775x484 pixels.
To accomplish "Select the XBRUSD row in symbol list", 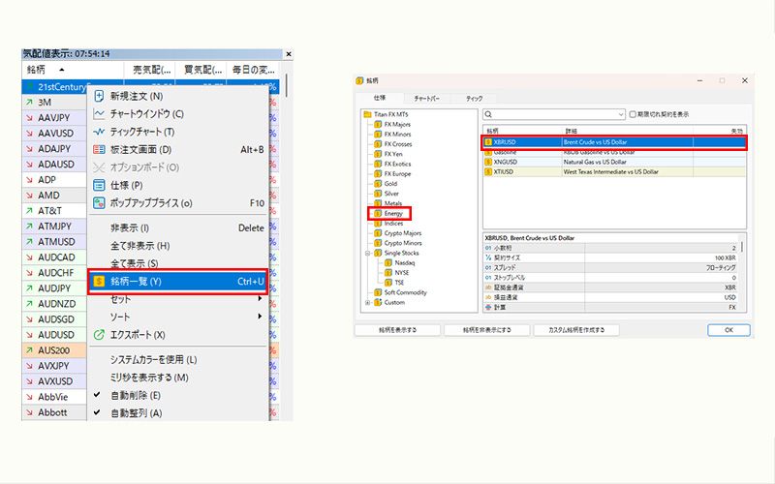I will click(x=614, y=142).
